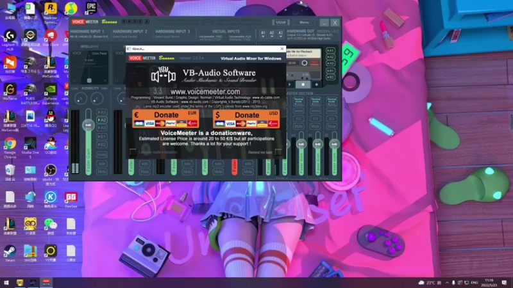Open the VBAN configuration button
The image size is (513, 288).
pyautogui.click(x=281, y=22)
